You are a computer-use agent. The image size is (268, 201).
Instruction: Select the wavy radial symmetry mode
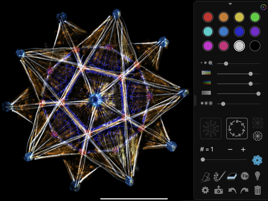pyautogui.click(x=211, y=128)
